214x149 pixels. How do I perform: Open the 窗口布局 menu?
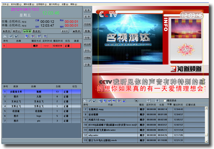pyautogui.click(x=54, y=4)
